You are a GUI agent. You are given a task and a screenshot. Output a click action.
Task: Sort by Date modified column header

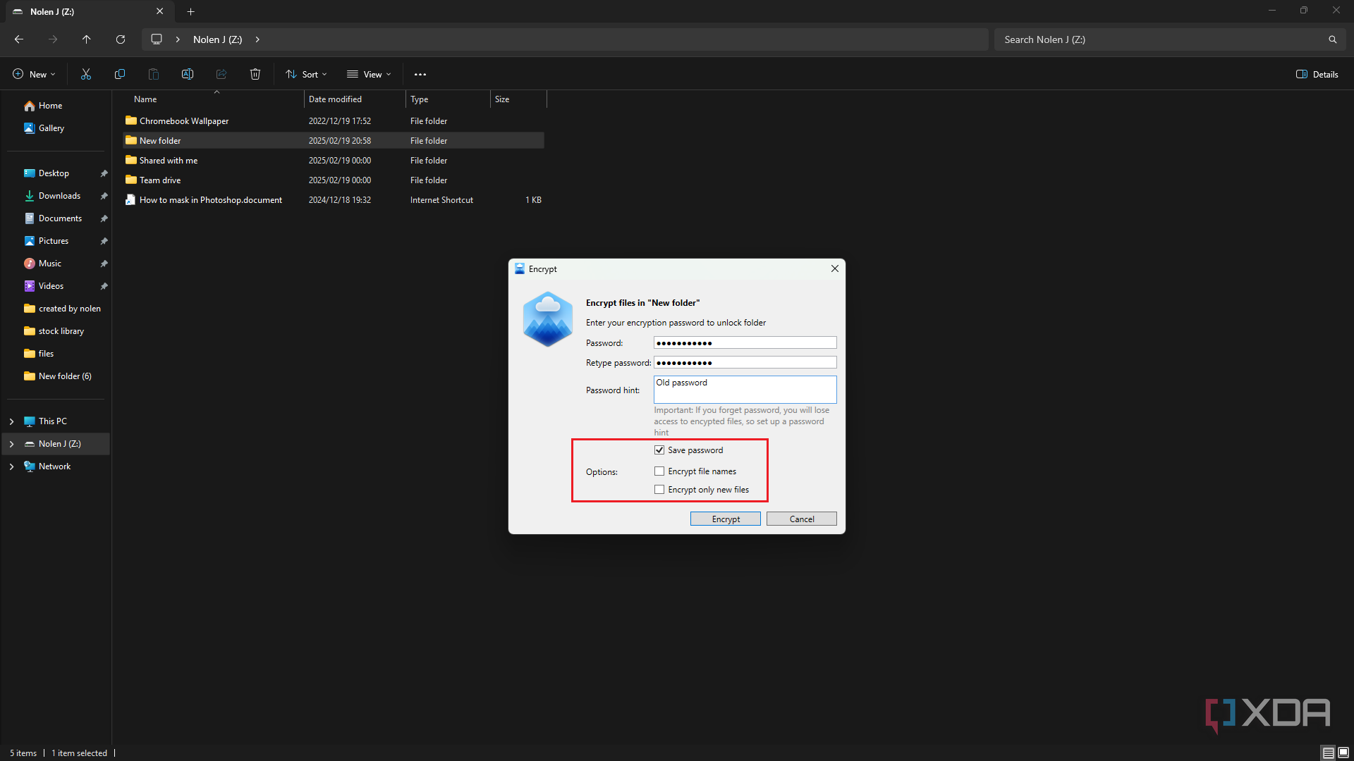pos(355,99)
